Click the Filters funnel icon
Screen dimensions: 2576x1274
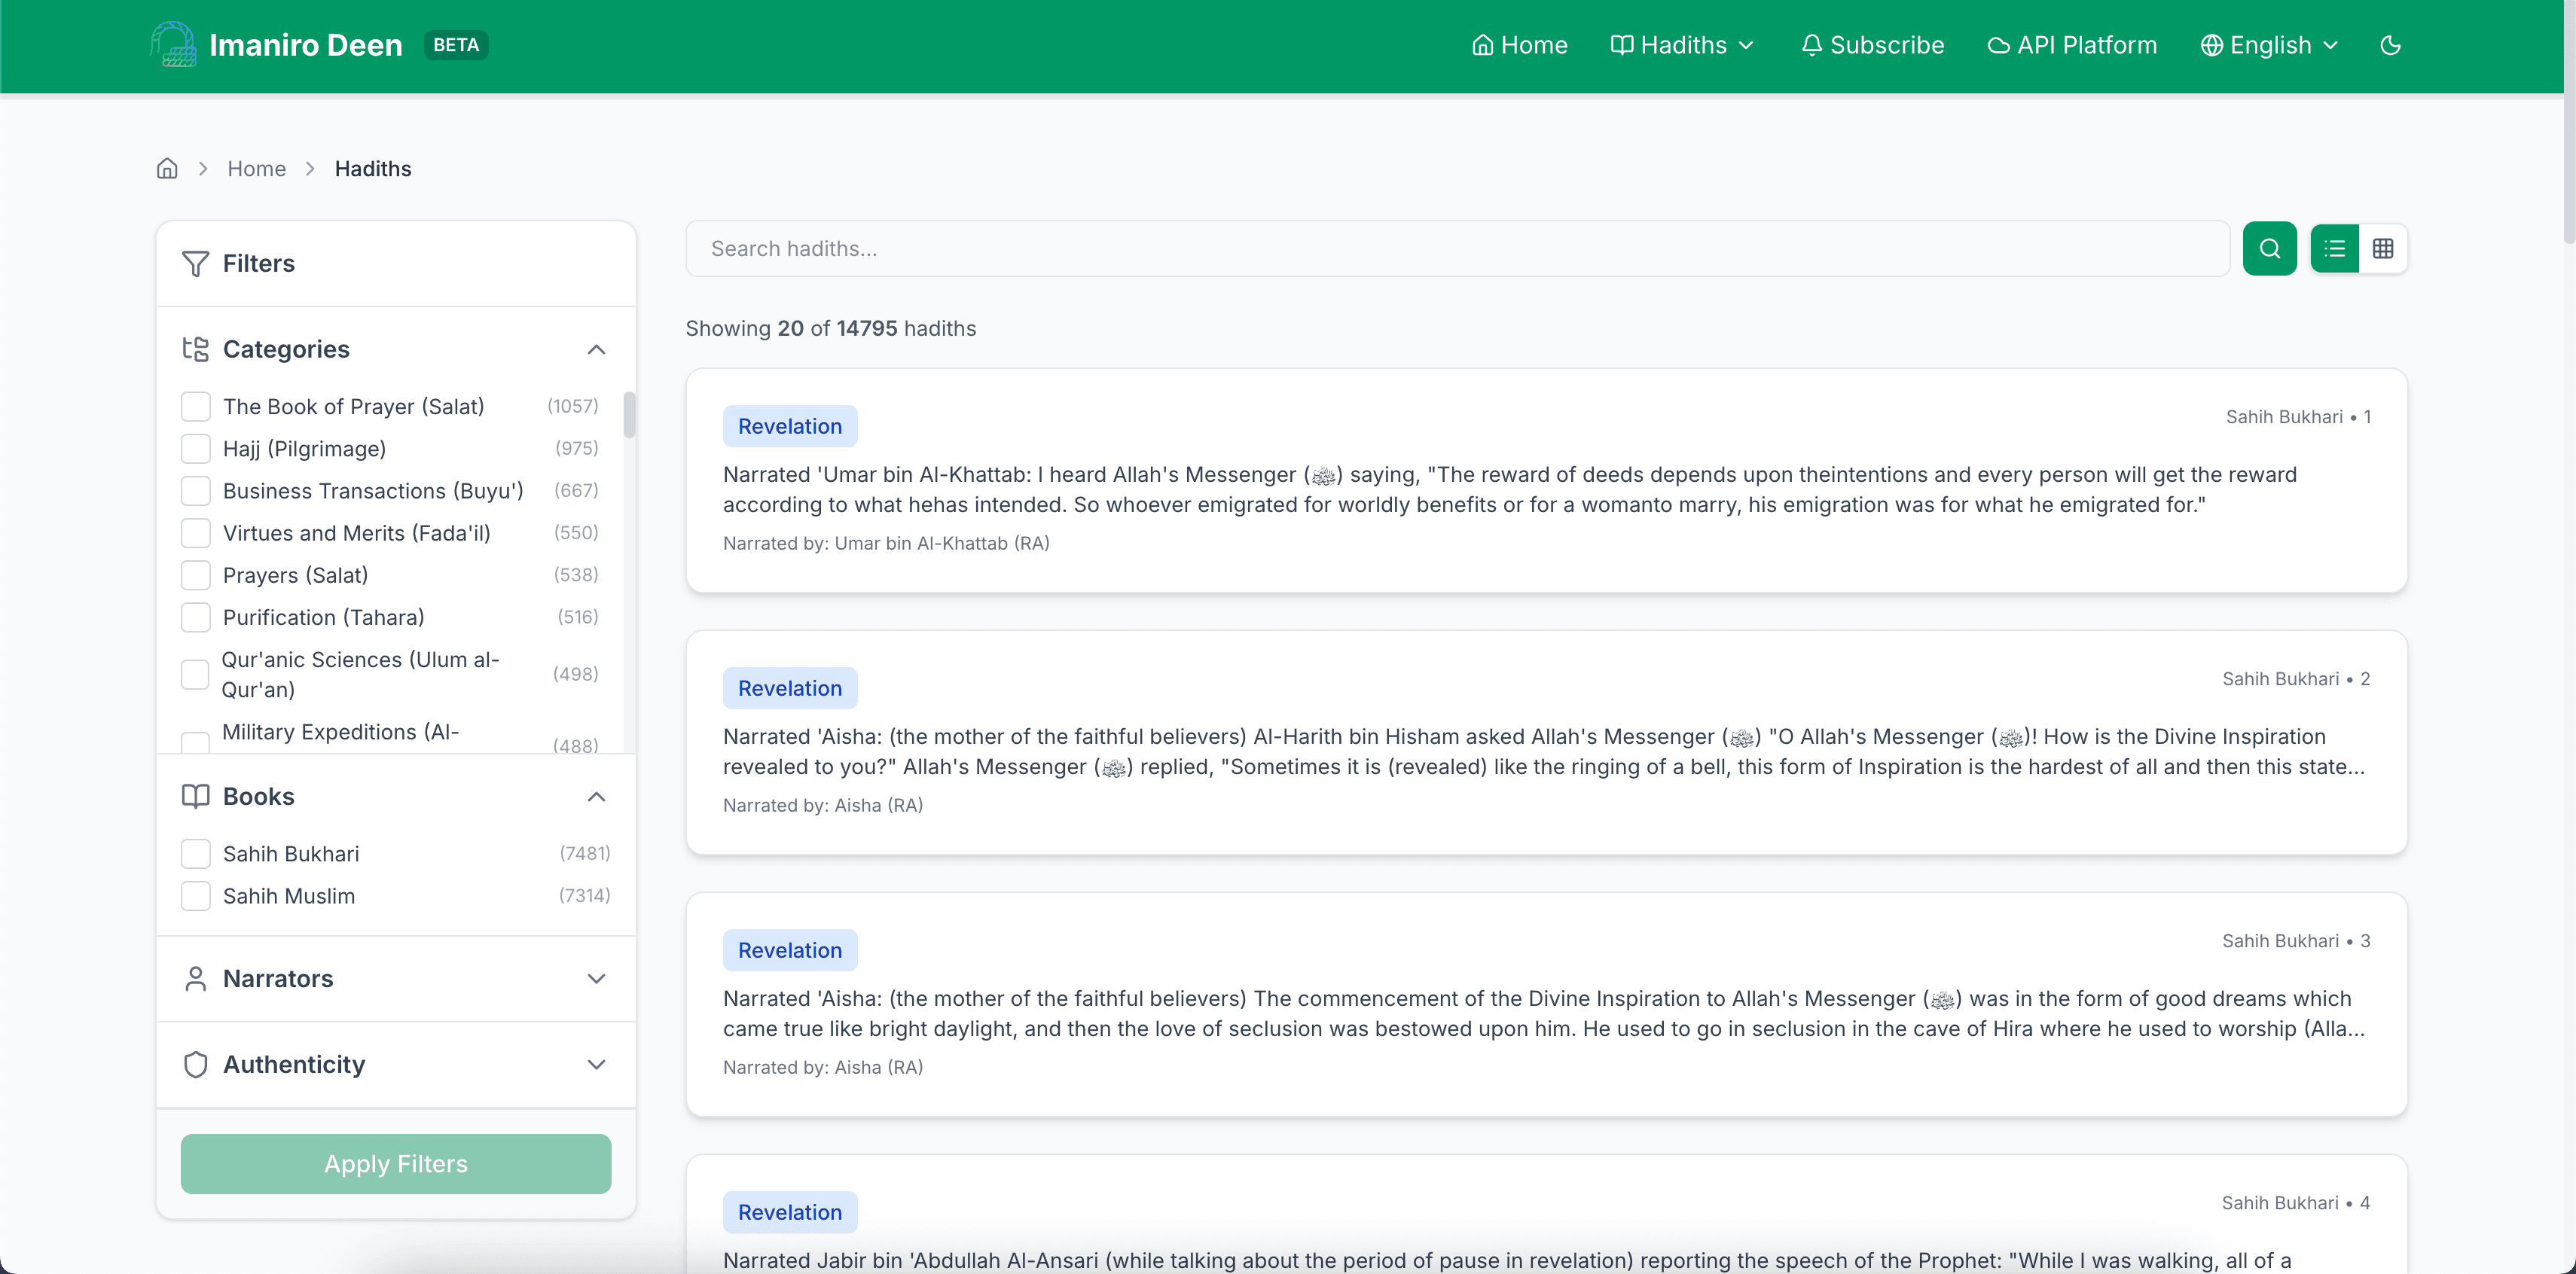click(x=195, y=263)
